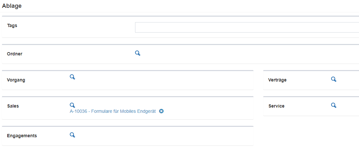Remove the A-10036 Sales assignment
The height and width of the screenshot is (148, 359).
pos(161,111)
